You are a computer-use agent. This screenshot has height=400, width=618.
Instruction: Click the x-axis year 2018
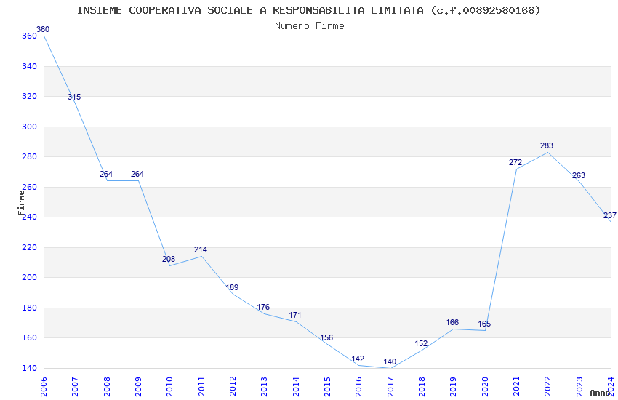[422, 386]
